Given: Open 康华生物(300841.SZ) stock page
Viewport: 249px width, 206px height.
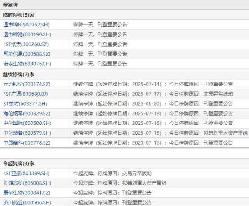Looking at the screenshot, I should tap(27, 193).
